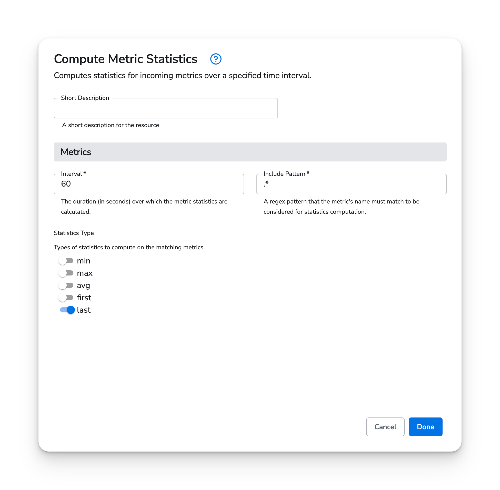Enable the avg statistic toggle

pyautogui.click(x=66, y=285)
